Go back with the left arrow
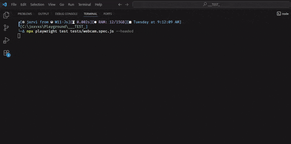Image resolution: width=291 pixels, height=144 pixels. 120,5
